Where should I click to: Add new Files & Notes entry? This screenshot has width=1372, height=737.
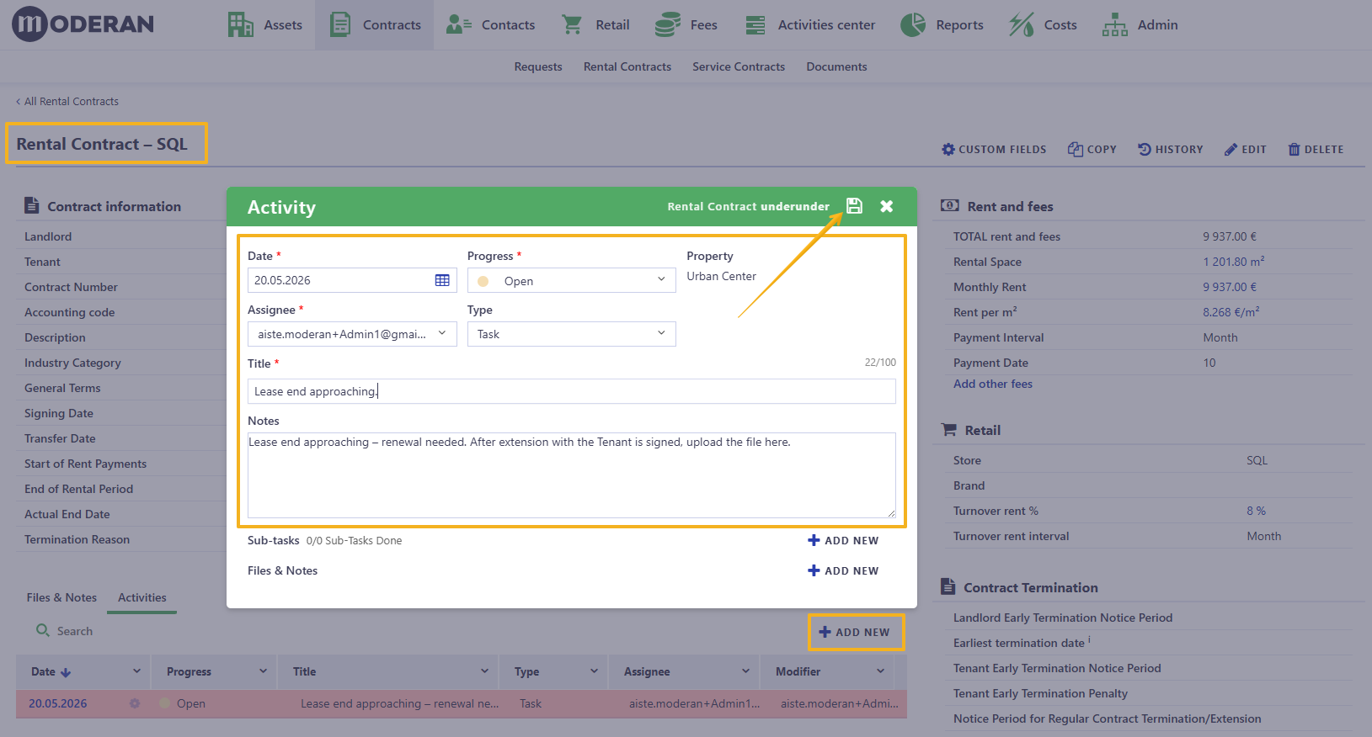pyautogui.click(x=843, y=570)
